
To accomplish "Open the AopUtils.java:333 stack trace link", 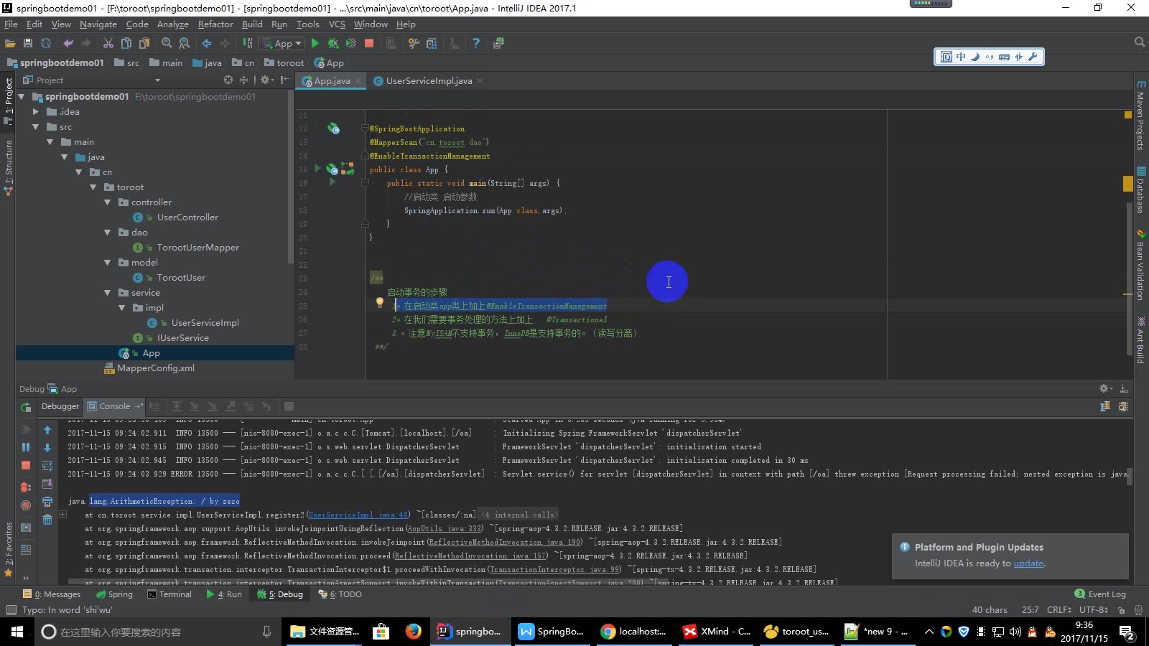I will [x=445, y=528].
